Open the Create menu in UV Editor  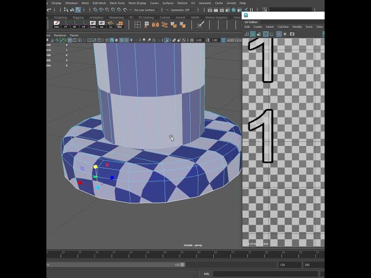tap(257, 27)
